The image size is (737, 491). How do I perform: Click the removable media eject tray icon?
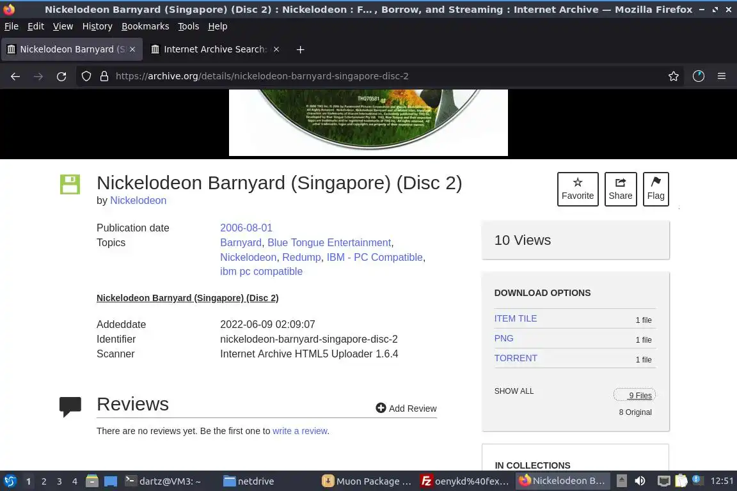point(621,481)
